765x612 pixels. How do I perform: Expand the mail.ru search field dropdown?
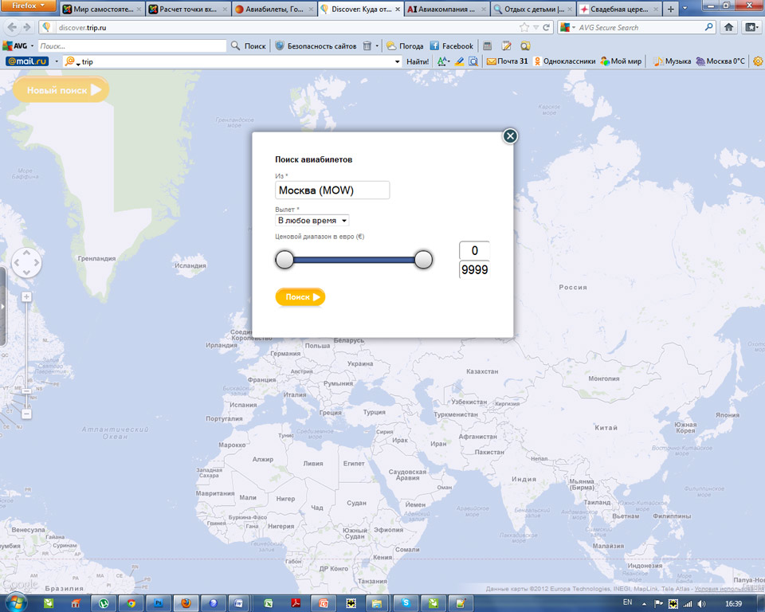tap(397, 61)
